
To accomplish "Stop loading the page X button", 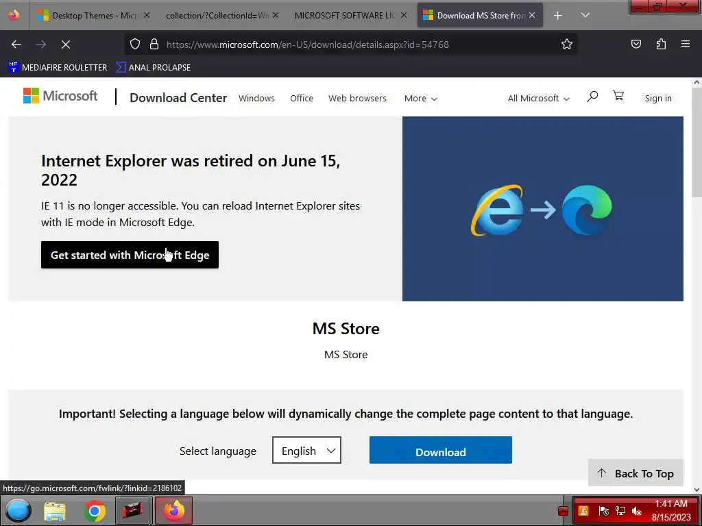I will 66,45.
